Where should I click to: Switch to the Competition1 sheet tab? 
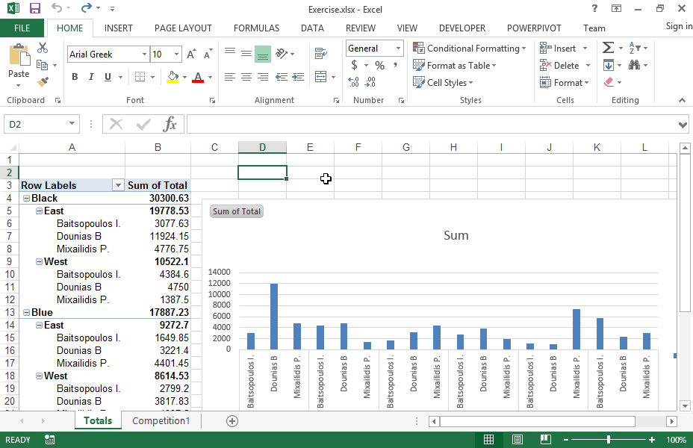pos(161,421)
